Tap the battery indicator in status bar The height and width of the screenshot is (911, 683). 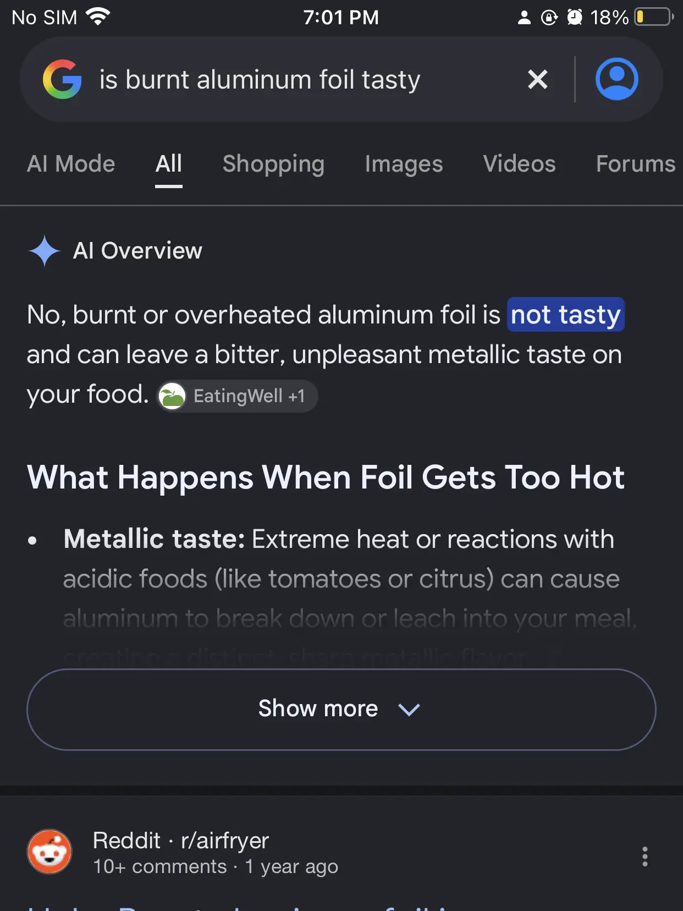654,17
